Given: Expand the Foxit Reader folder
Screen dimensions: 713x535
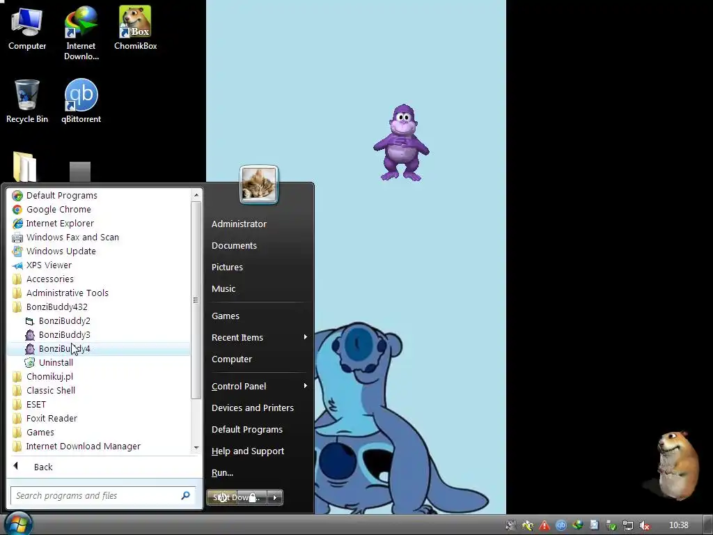Looking at the screenshot, I should pos(99,419).
